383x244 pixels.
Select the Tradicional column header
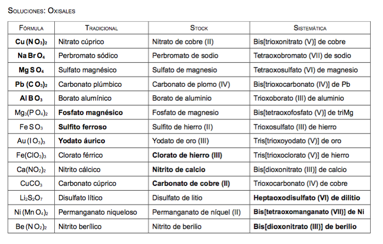pyautogui.click(x=102, y=28)
